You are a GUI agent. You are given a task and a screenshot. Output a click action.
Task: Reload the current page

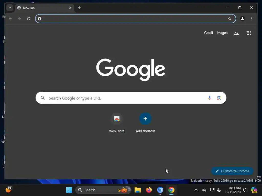[29, 18]
